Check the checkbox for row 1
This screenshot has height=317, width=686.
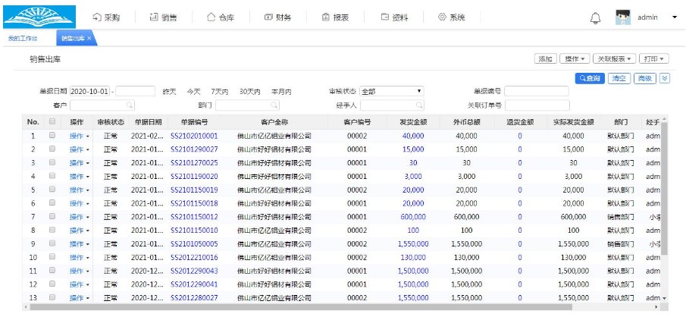(x=52, y=136)
